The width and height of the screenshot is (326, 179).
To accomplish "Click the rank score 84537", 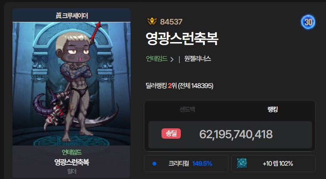I will tap(171, 21).
